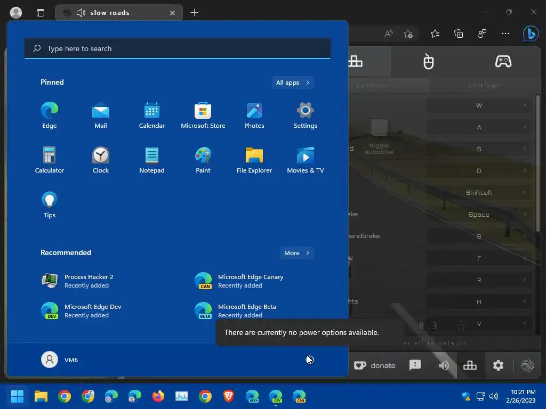Image resolution: width=546 pixels, height=409 pixels.
Task: Open the Mail app
Action: pyautogui.click(x=101, y=116)
